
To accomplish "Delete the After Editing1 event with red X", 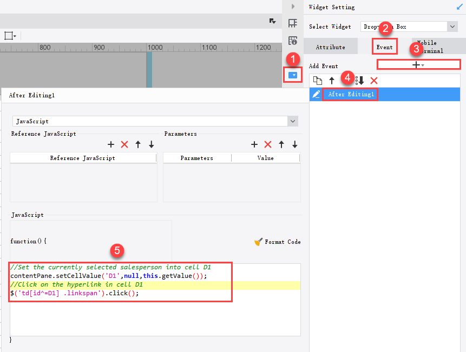I will pos(375,80).
